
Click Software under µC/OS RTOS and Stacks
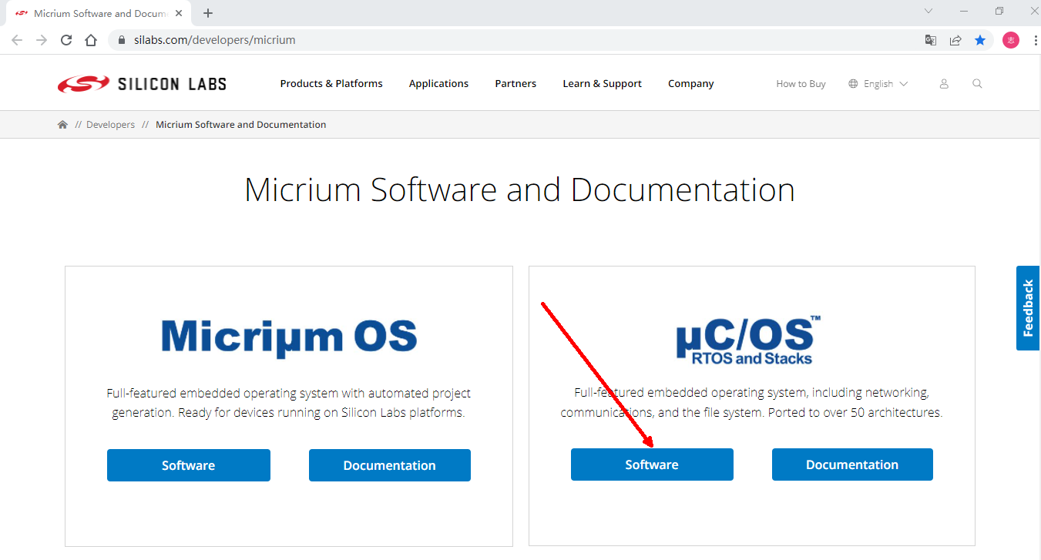pos(651,464)
